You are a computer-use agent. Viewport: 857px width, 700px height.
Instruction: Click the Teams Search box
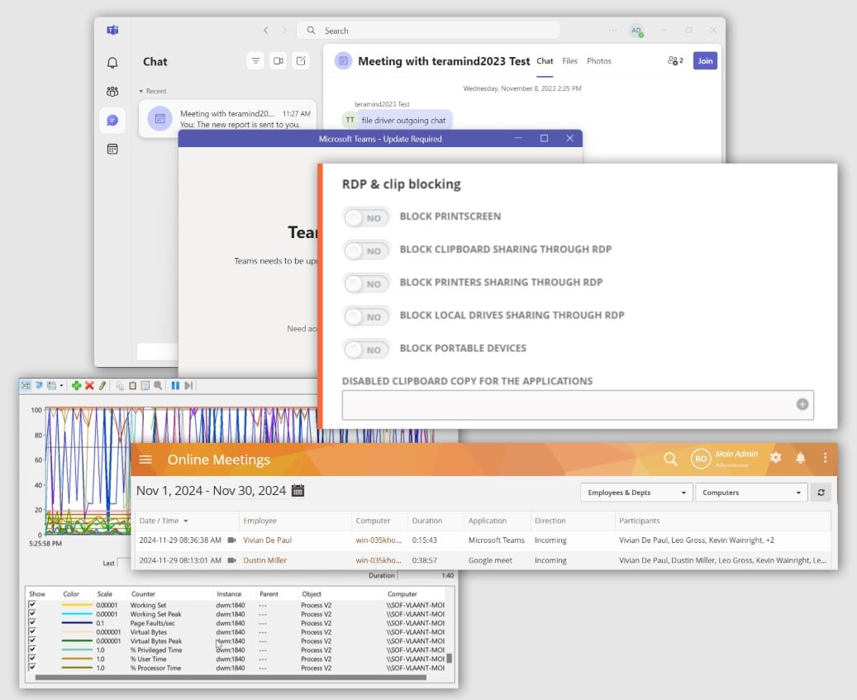428,31
